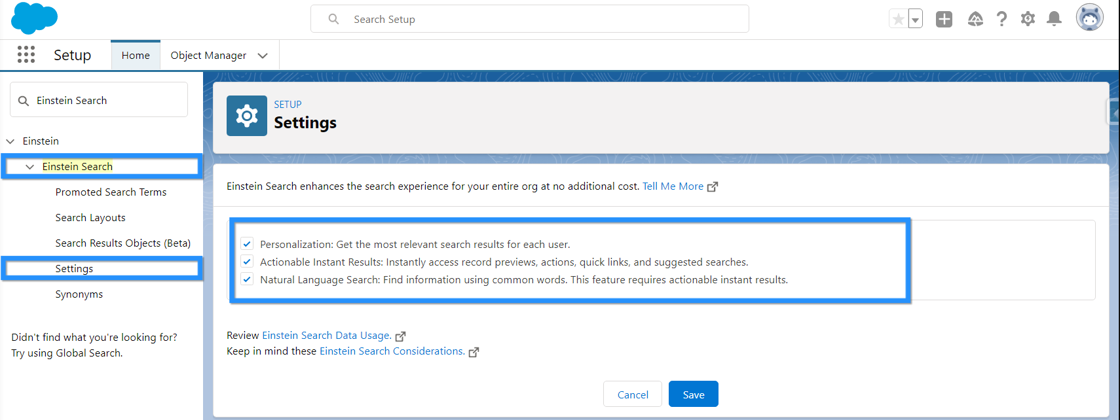This screenshot has height=420, width=1120.
Task: Open the Considerations external link icon
Action: point(474,352)
